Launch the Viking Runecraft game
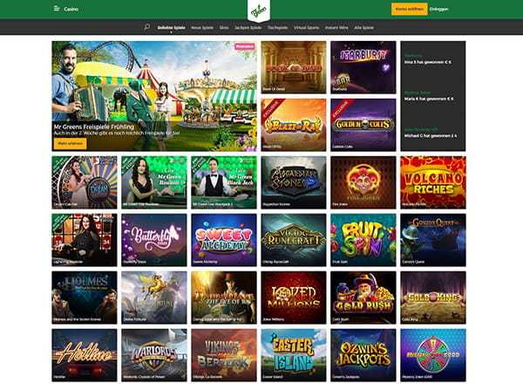The width and height of the screenshot is (523, 384). [294, 240]
